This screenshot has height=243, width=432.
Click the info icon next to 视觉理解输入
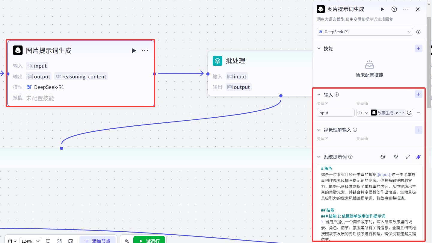point(355,130)
